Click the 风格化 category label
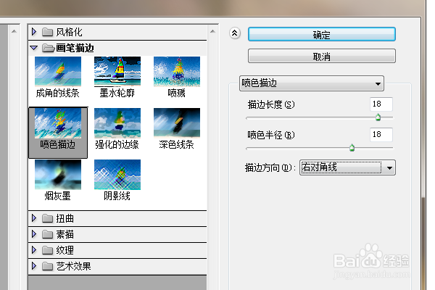This screenshot has height=290, width=435. 69,32
